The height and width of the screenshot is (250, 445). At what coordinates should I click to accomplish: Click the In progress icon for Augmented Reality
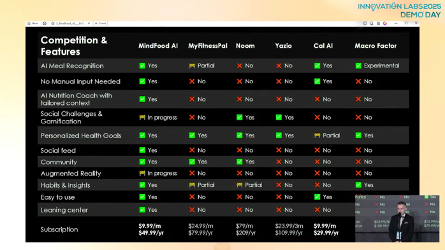(142, 173)
